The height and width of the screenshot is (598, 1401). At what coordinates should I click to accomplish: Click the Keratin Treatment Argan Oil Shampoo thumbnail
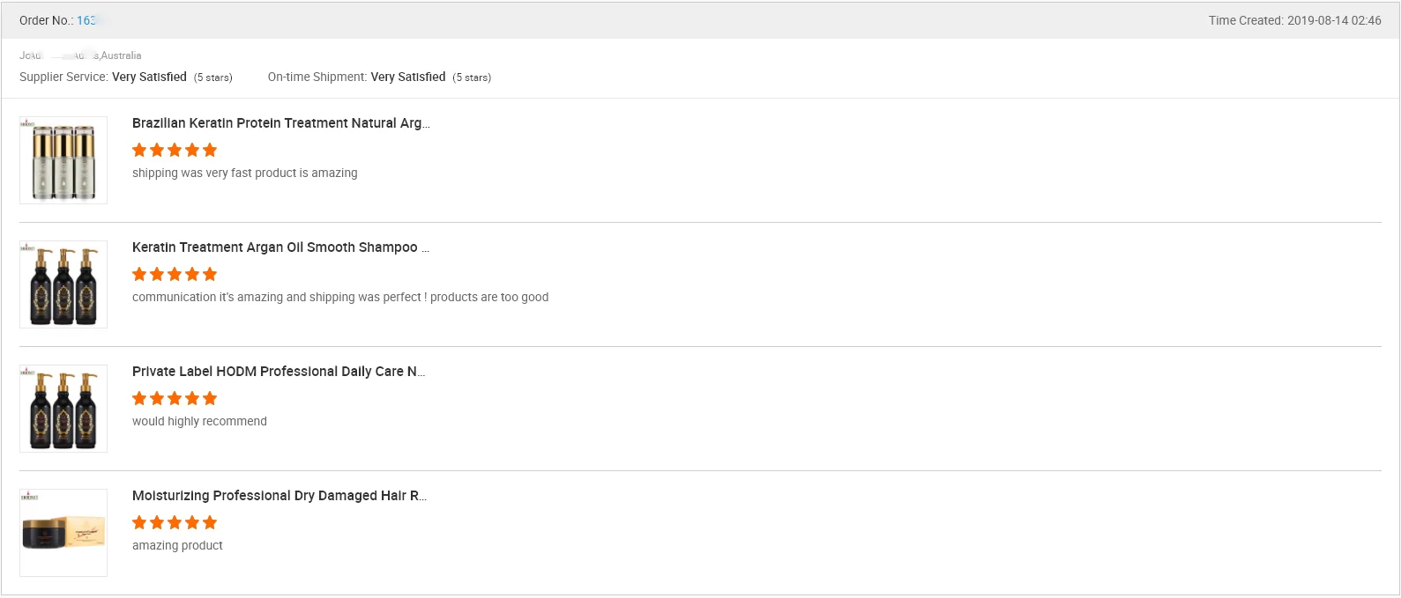[63, 284]
